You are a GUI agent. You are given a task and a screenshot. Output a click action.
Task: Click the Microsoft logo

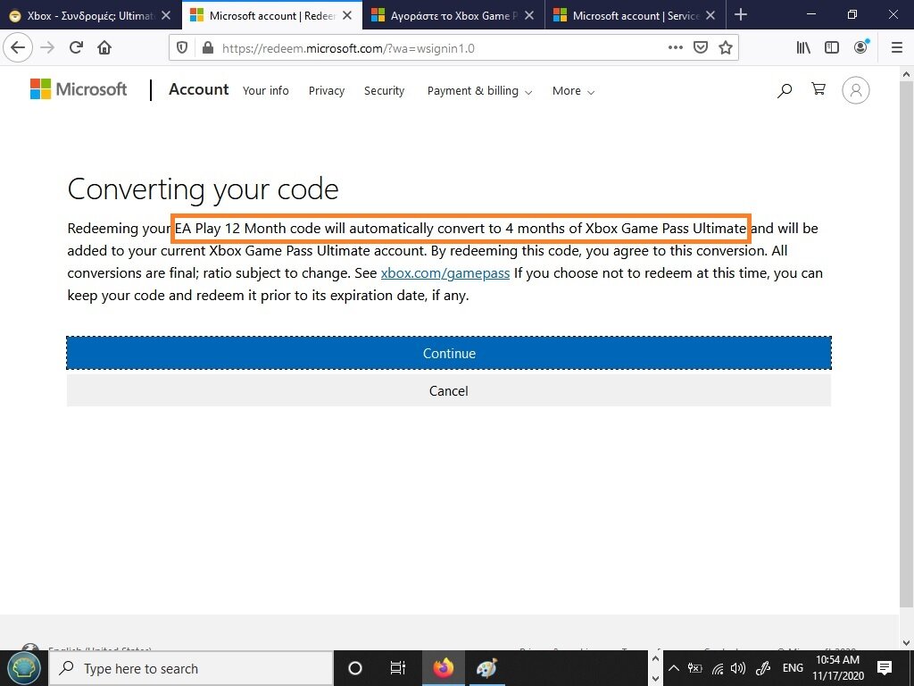tap(79, 89)
